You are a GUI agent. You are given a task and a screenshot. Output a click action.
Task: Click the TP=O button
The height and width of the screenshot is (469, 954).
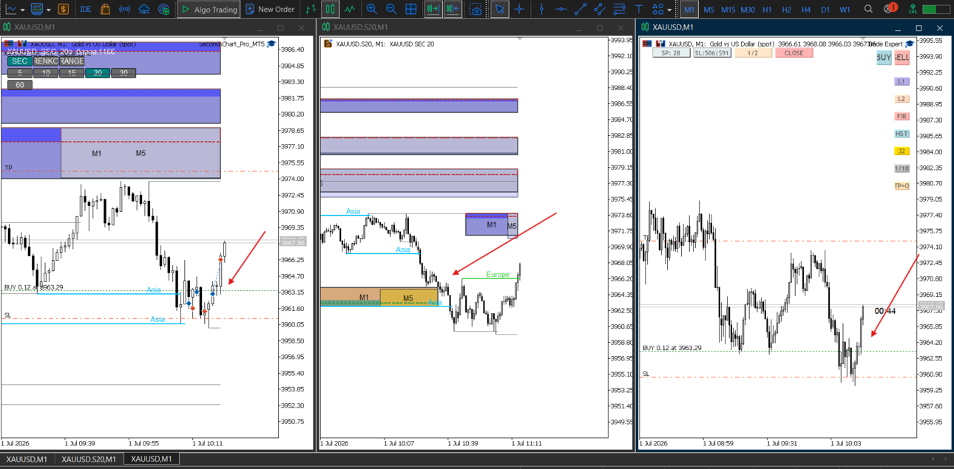901,186
